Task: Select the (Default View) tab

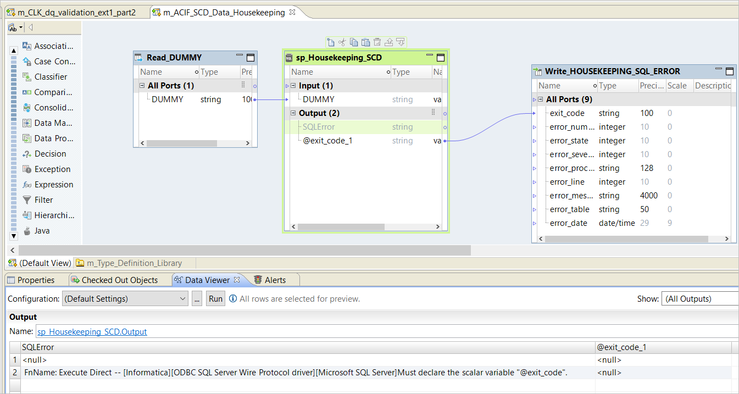Action: (x=40, y=263)
